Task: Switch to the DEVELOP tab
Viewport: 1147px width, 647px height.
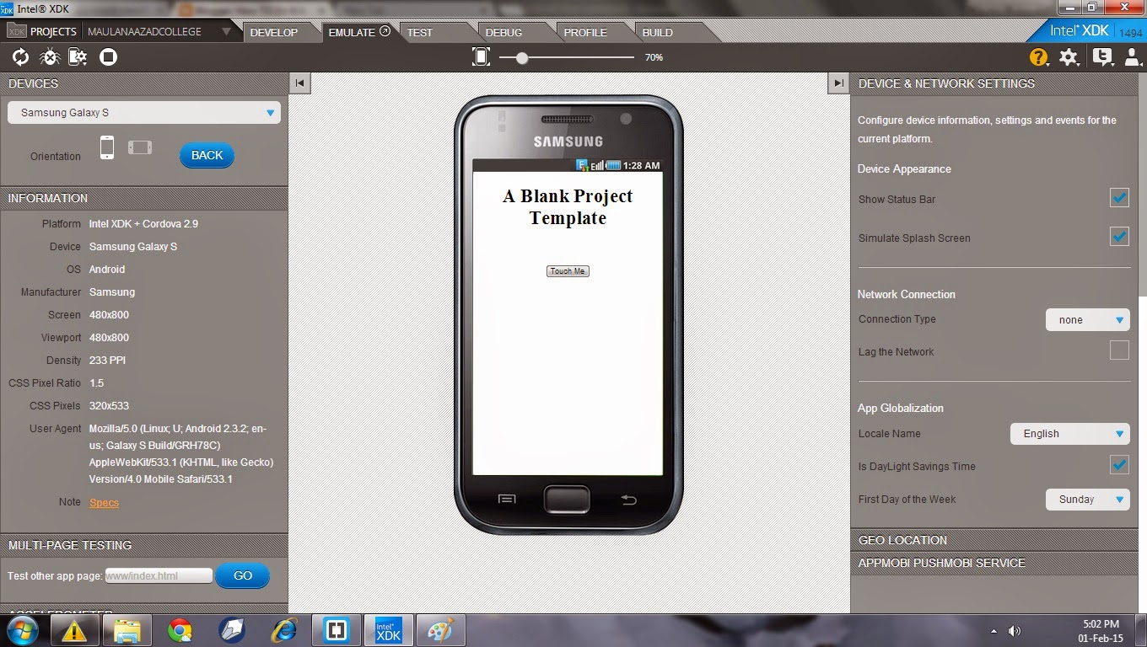Action: point(274,32)
